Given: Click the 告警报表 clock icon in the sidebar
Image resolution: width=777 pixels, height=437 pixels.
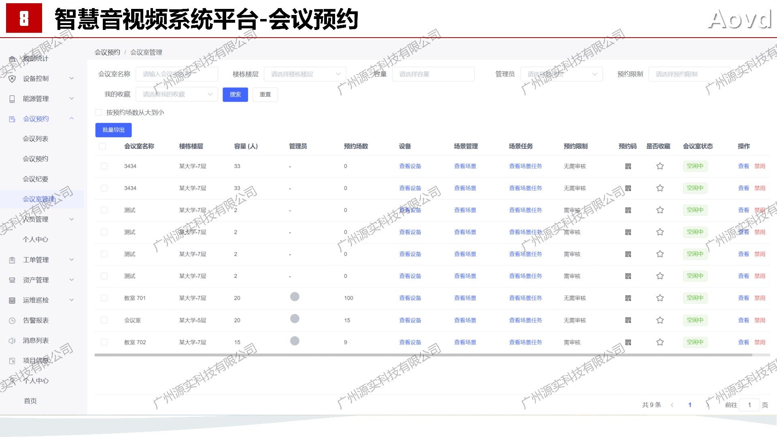Looking at the screenshot, I should tap(12, 320).
